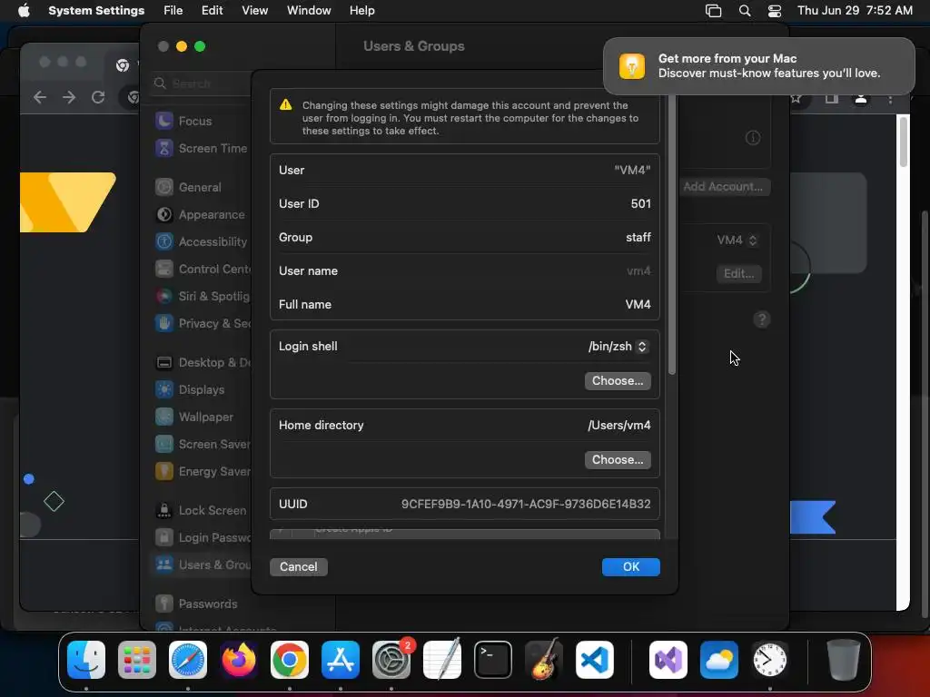Open Launchpad from the Dock
This screenshot has height=697, width=930.
pos(137,660)
